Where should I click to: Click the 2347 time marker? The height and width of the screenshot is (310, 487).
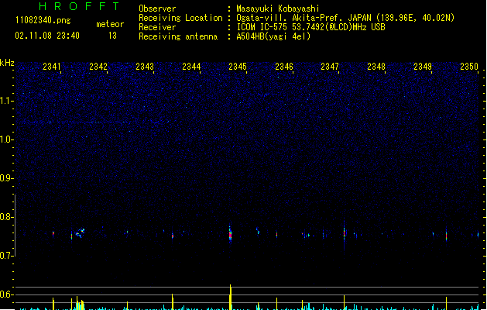pyautogui.click(x=330, y=67)
